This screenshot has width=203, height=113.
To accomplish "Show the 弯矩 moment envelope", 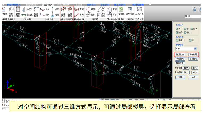I will pyautogui.click(x=79, y=10).
